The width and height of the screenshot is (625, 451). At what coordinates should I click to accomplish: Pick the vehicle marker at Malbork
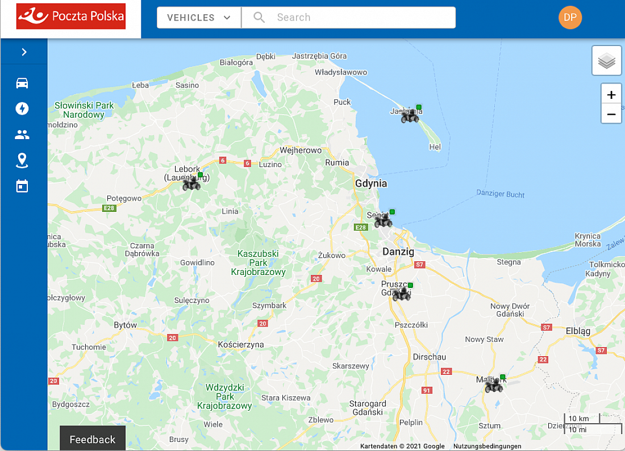[494, 386]
